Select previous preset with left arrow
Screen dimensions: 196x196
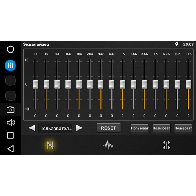tap(32, 128)
